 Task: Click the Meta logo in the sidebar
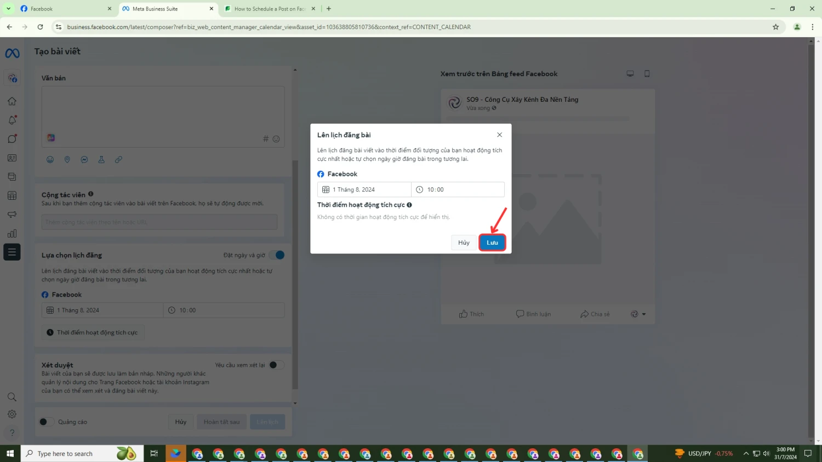tap(12, 53)
